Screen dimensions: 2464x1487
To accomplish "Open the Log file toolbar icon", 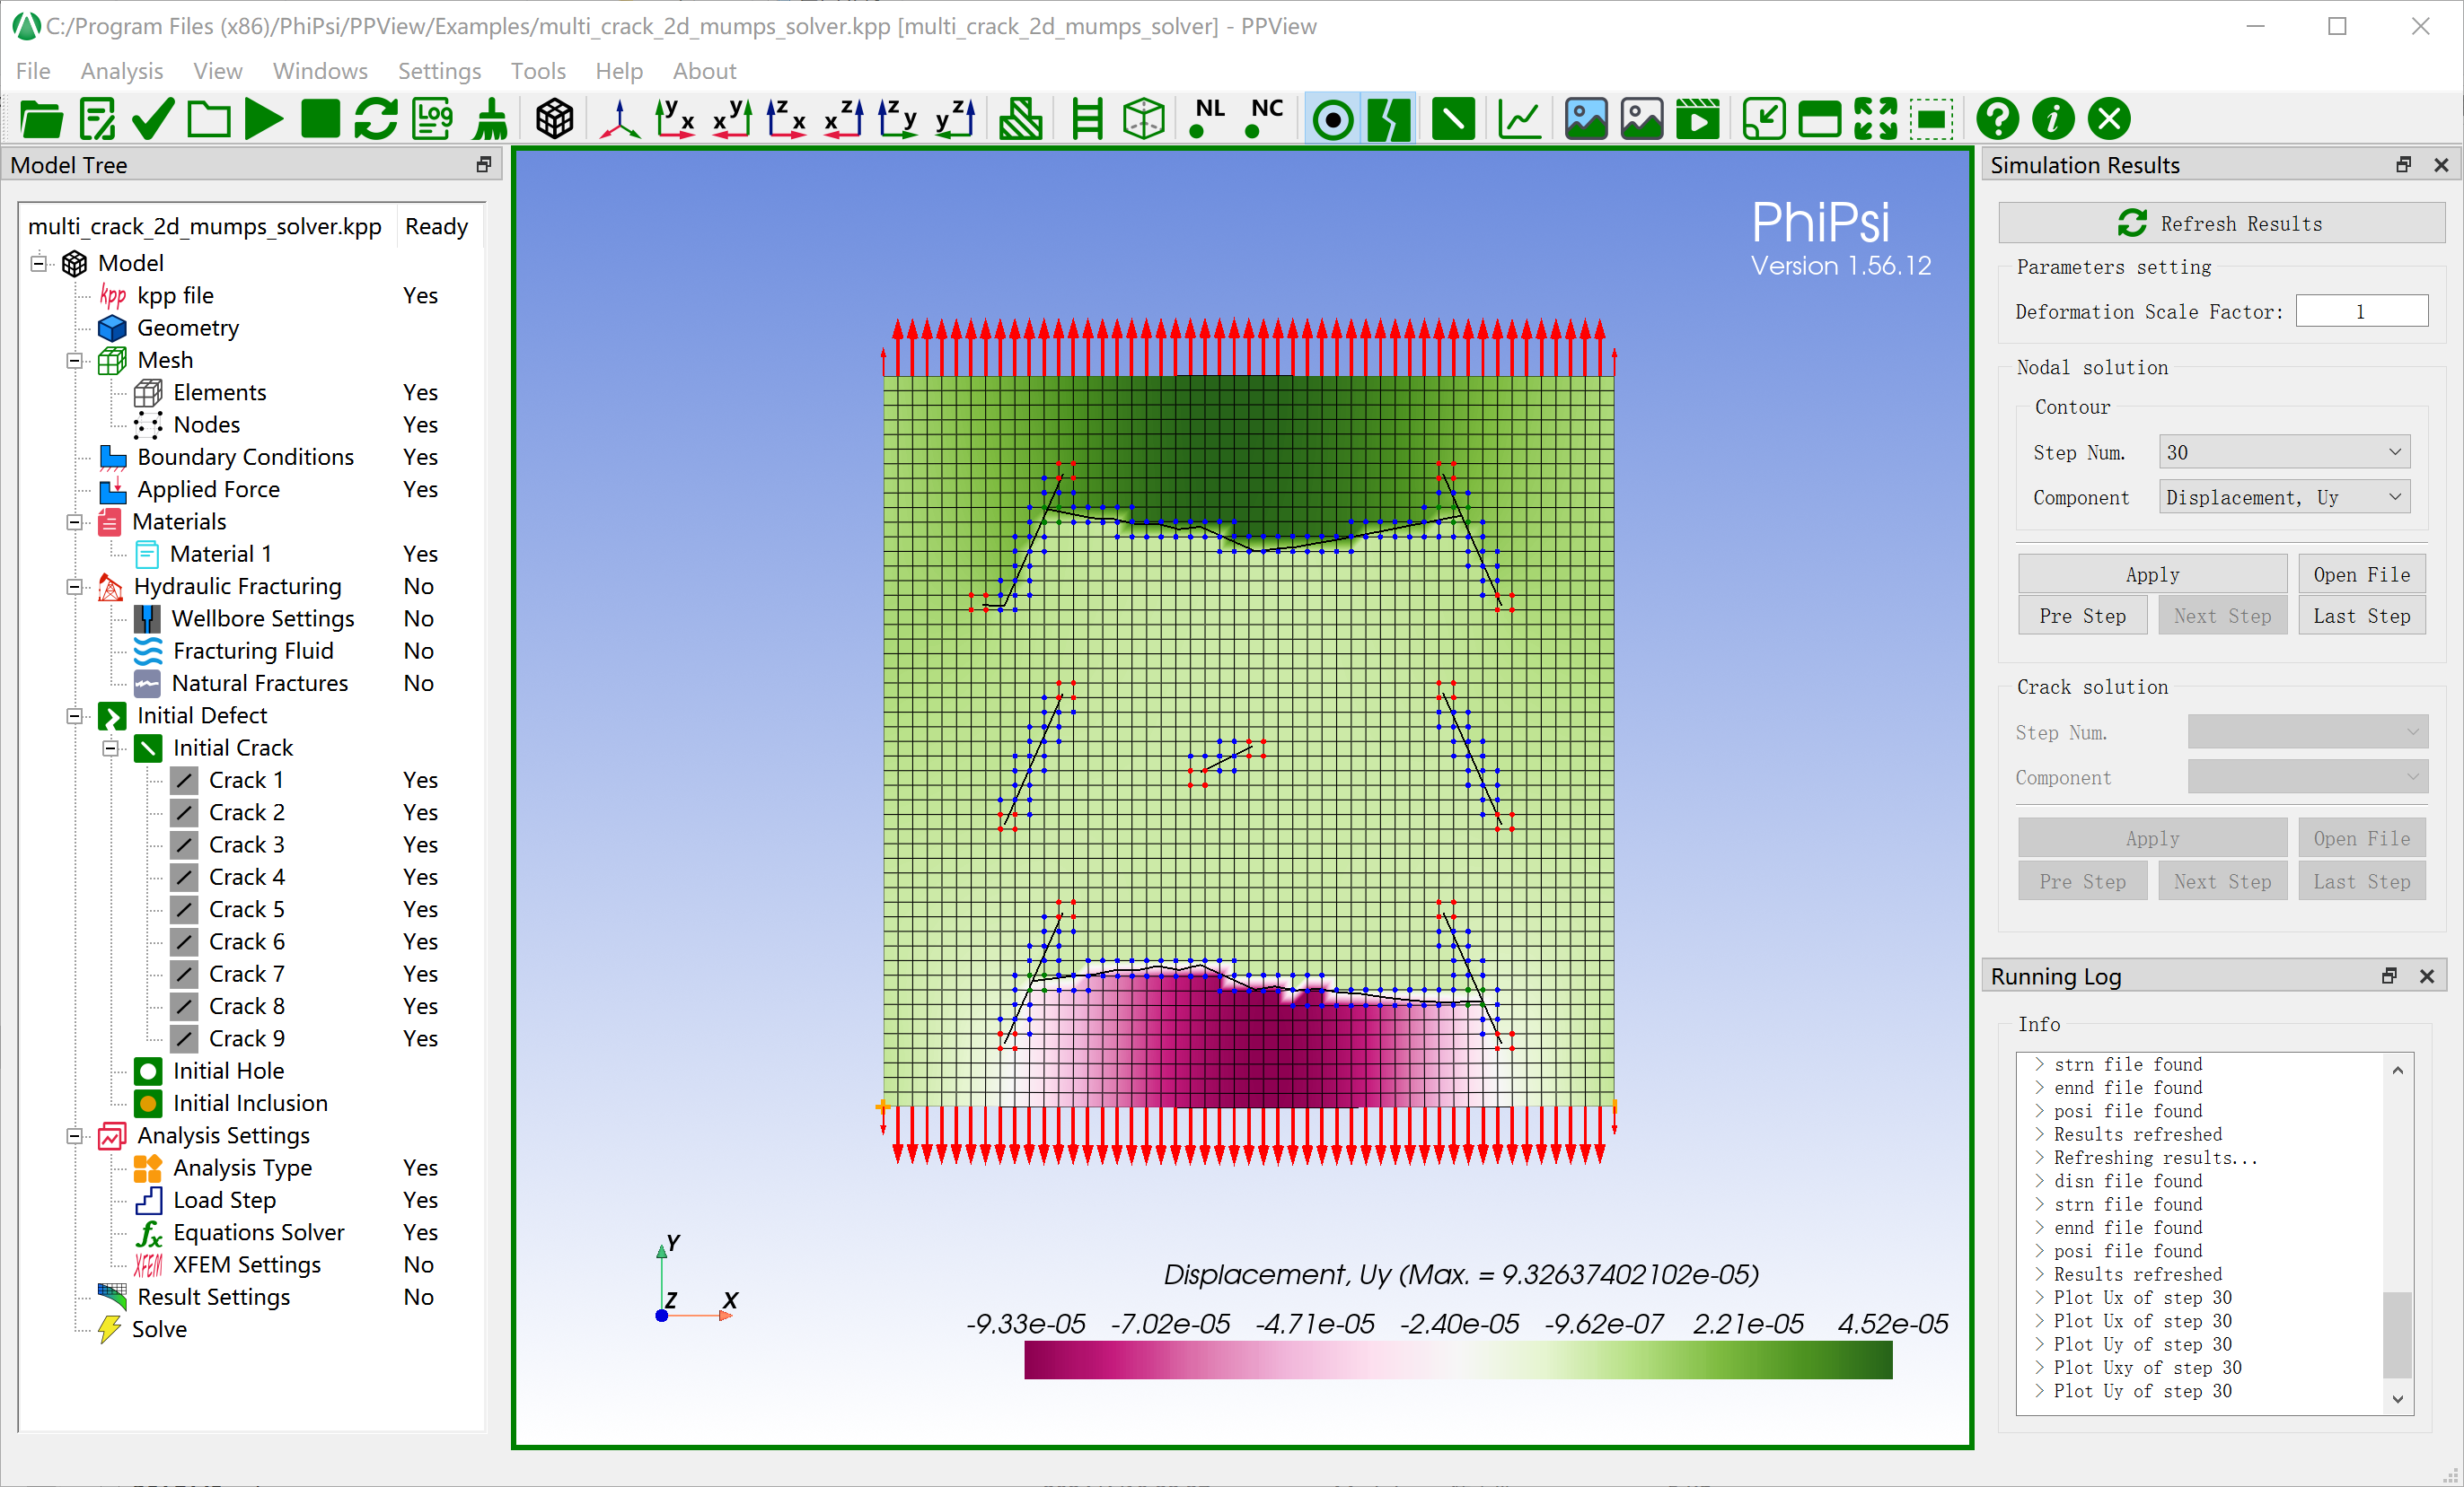I will pyautogui.click(x=433, y=119).
